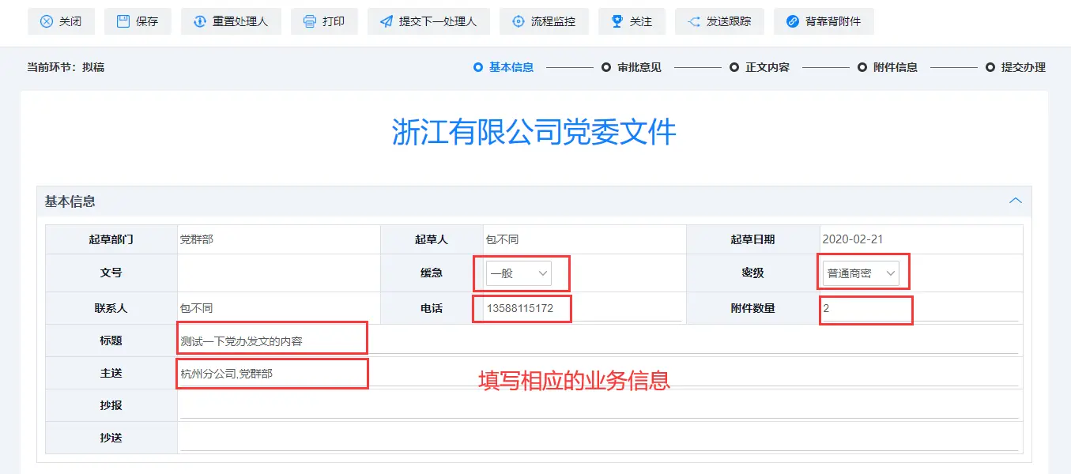Click the 提交下一处理人 paper plane icon
1071x474 pixels.
tap(387, 21)
